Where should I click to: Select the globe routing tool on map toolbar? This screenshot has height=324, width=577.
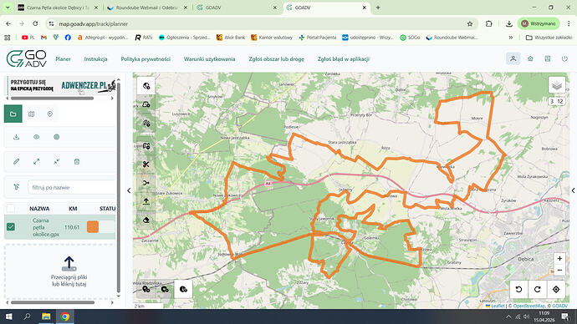click(146, 86)
